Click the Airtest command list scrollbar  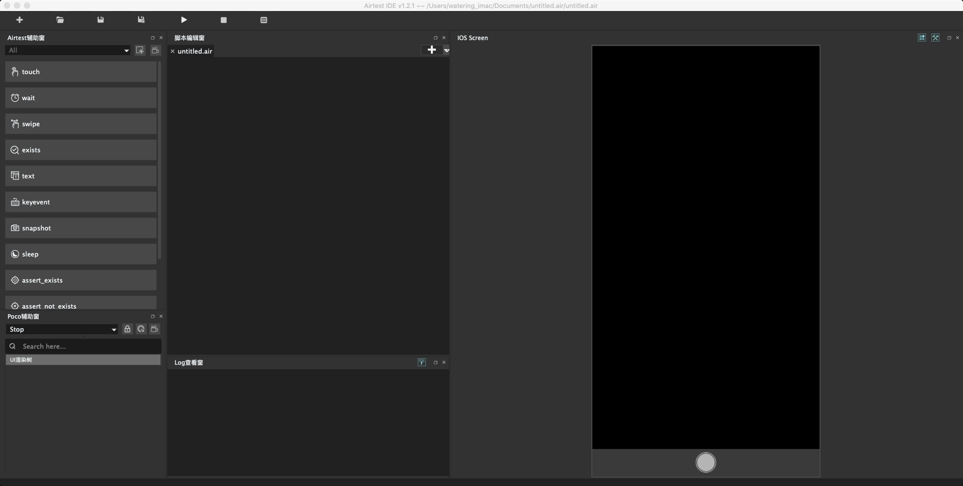[159, 160]
